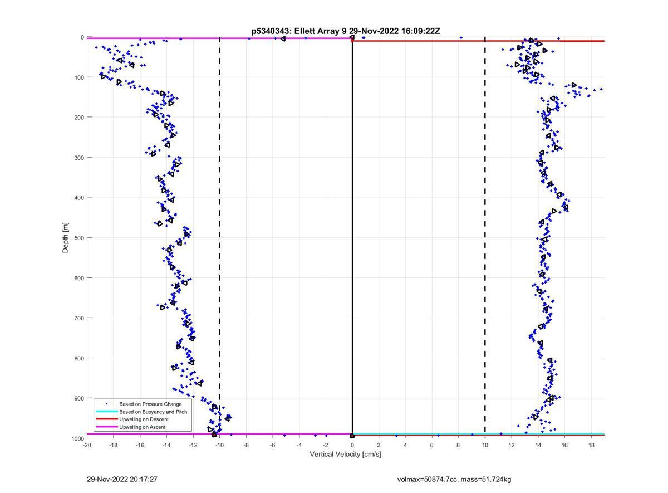Image resolution: width=668 pixels, height=493 pixels.
Task: Click the plot title p5340343 Ellett Array 9
Action: (345, 31)
